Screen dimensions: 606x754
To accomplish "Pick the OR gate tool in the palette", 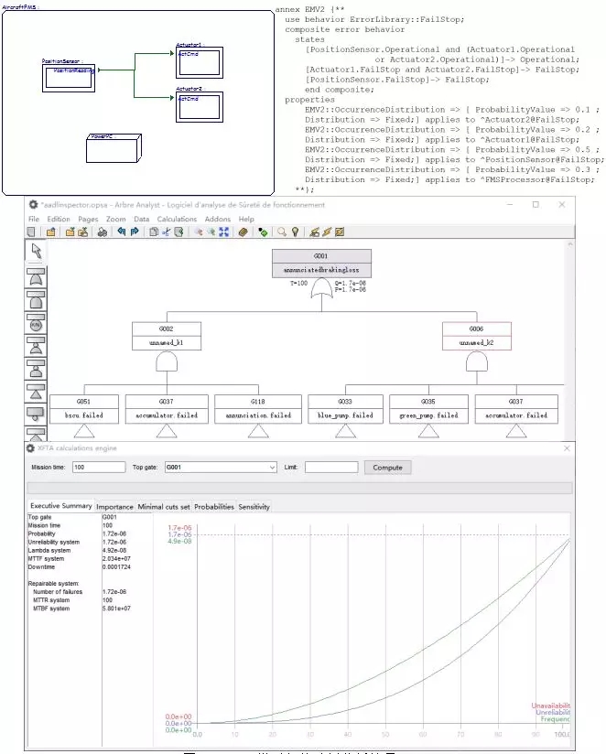I will 36,277.
